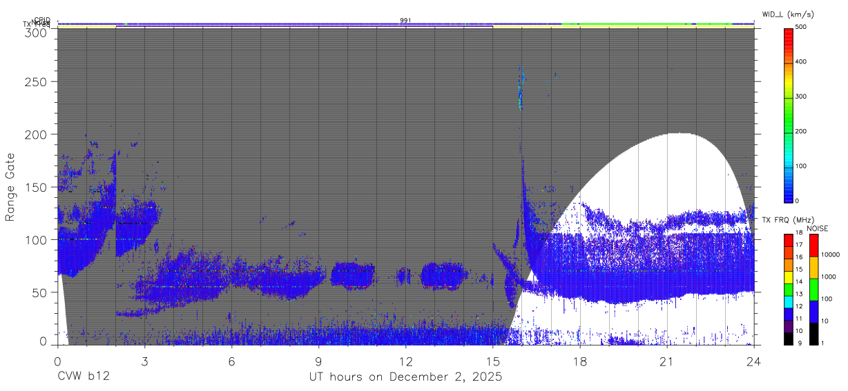Click the red 17–18 MHz TX FRQ swatch

click(789, 241)
